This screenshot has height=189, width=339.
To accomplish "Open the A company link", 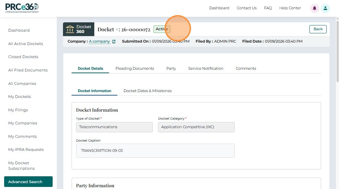I will 99,41.
